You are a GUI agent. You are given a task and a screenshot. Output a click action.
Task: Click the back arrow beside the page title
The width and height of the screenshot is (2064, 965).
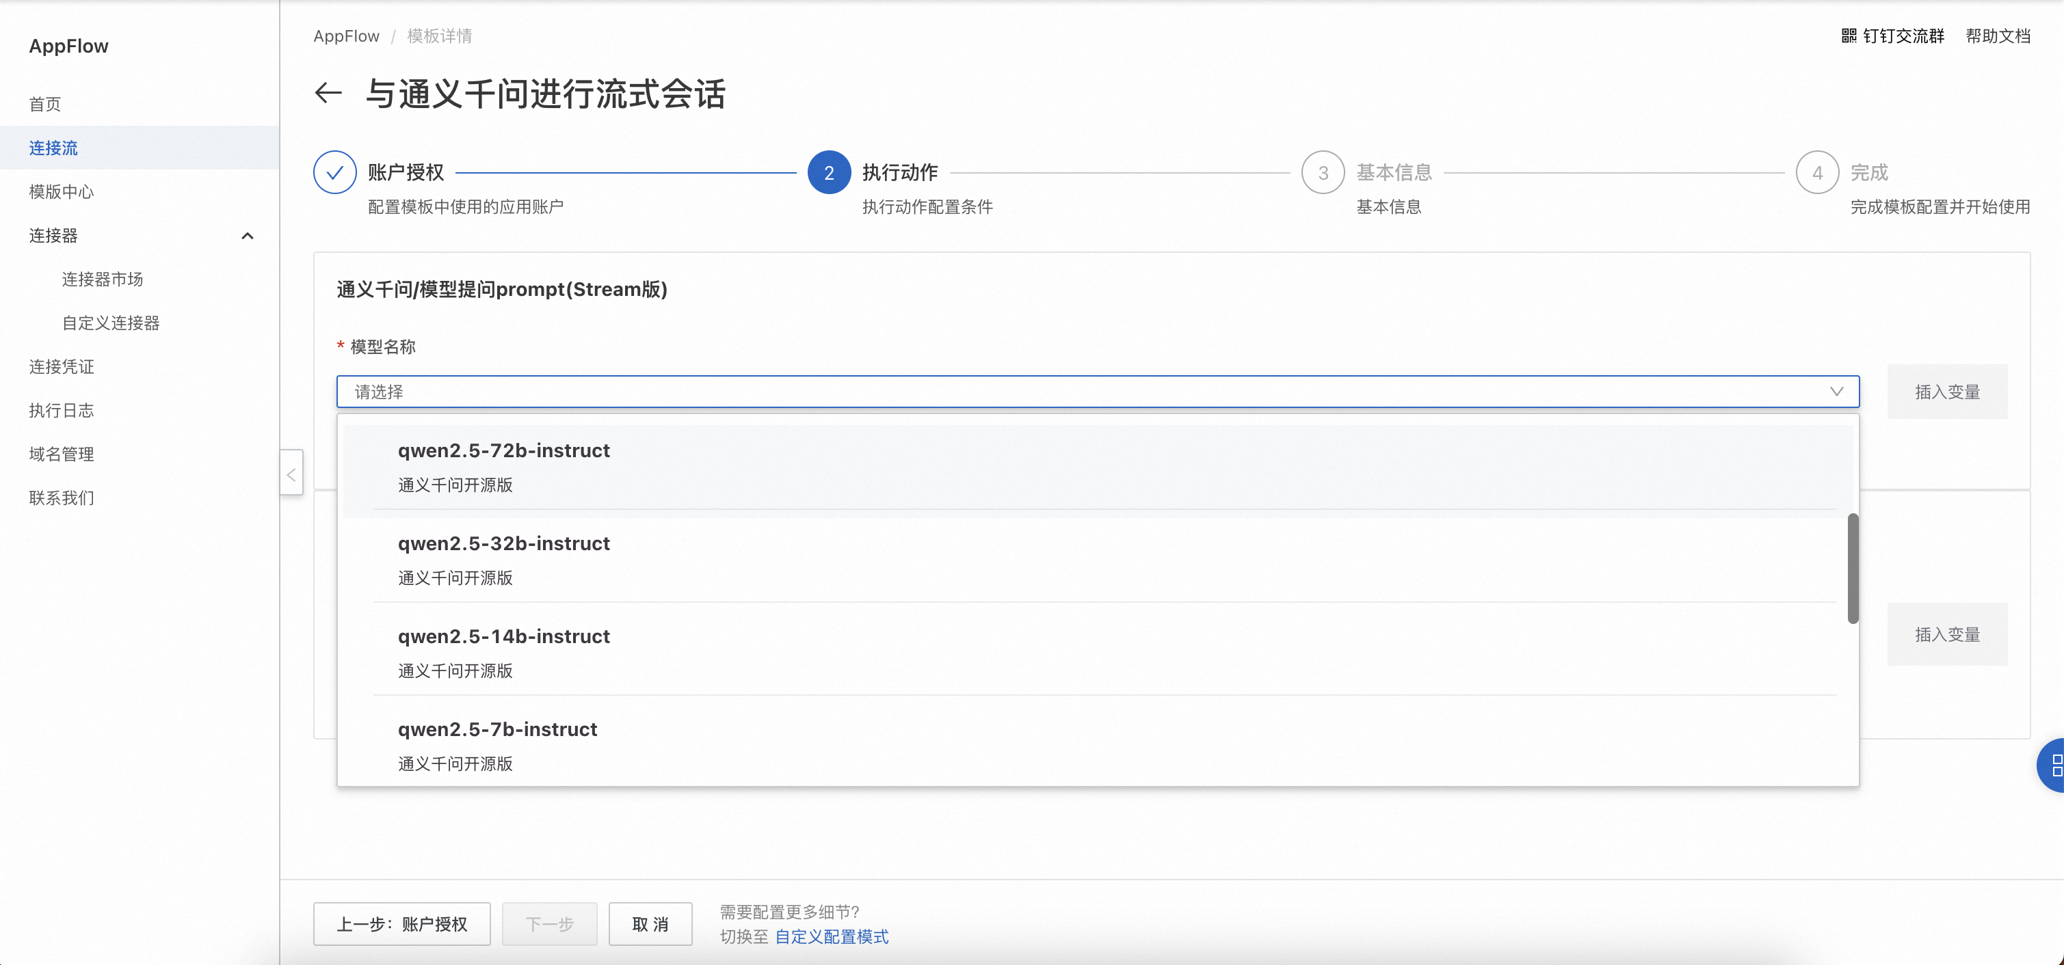click(328, 93)
